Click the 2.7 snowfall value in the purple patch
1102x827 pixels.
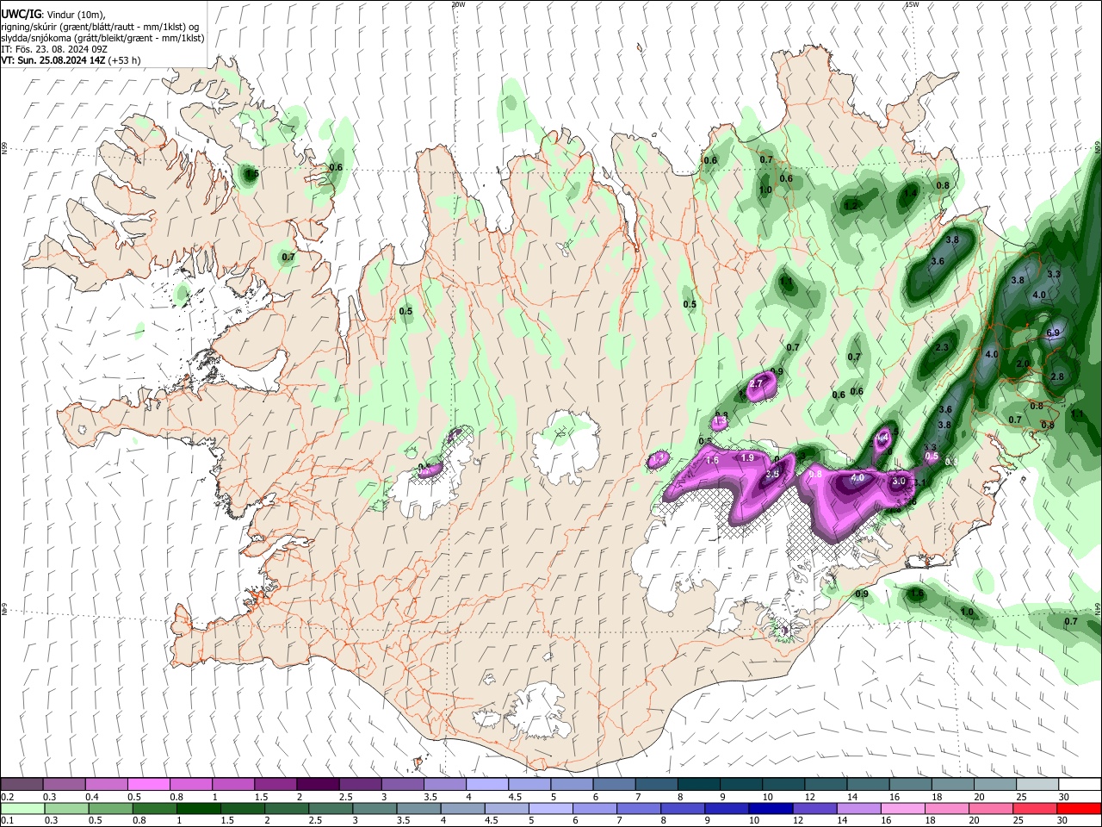click(757, 383)
